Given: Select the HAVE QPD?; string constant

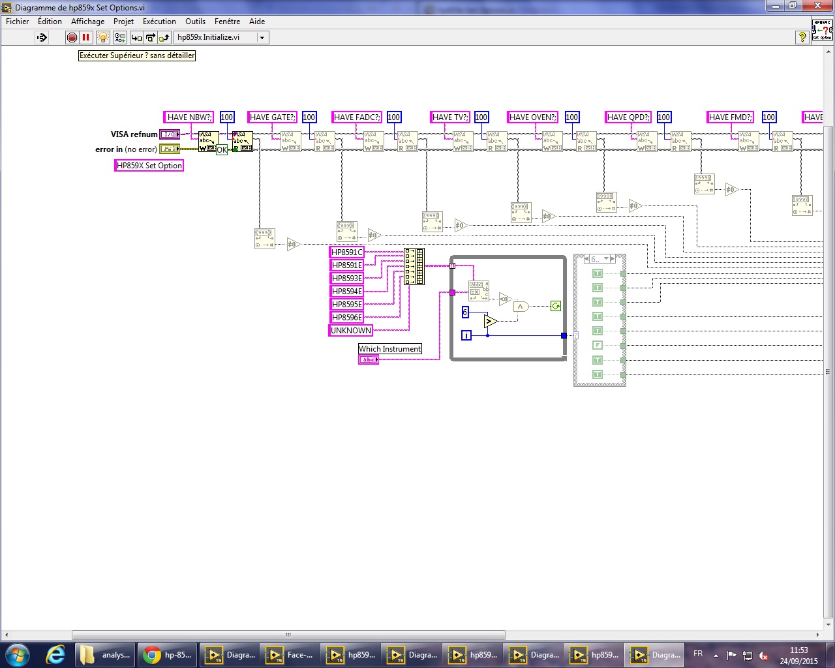Looking at the screenshot, I should tap(629, 117).
